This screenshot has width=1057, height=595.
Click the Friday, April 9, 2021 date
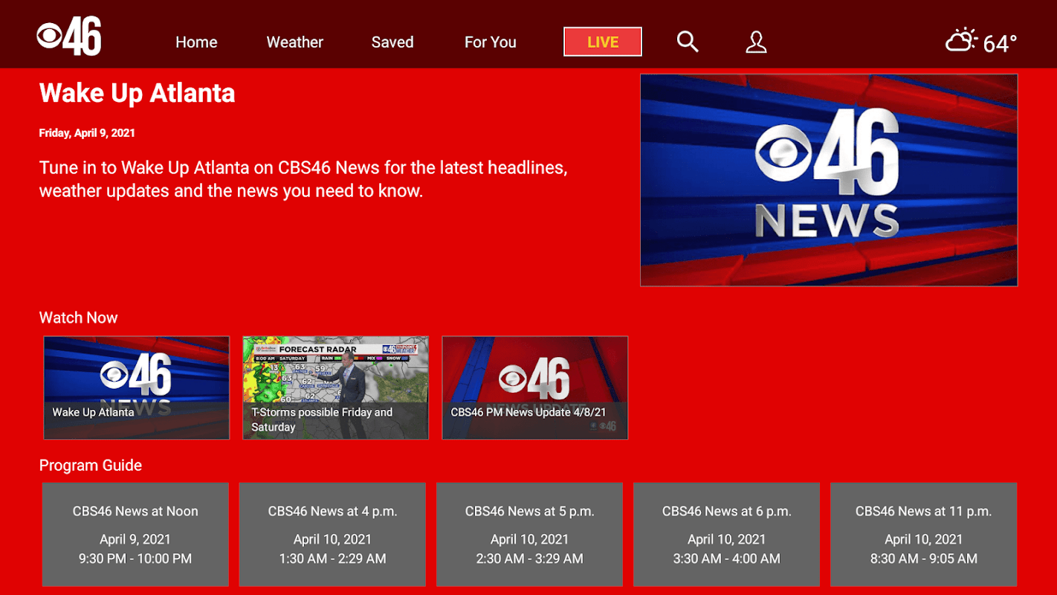(x=87, y=133)
